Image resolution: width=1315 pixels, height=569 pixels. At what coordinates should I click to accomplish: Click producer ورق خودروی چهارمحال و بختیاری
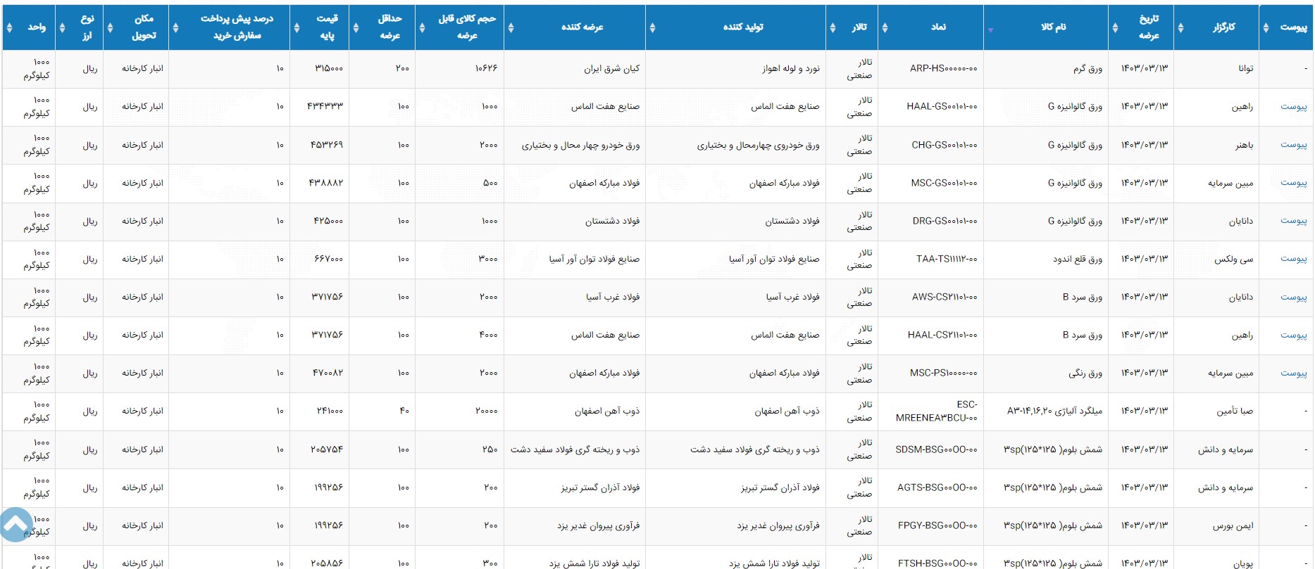pyautogui.click(x=758, y=146)
